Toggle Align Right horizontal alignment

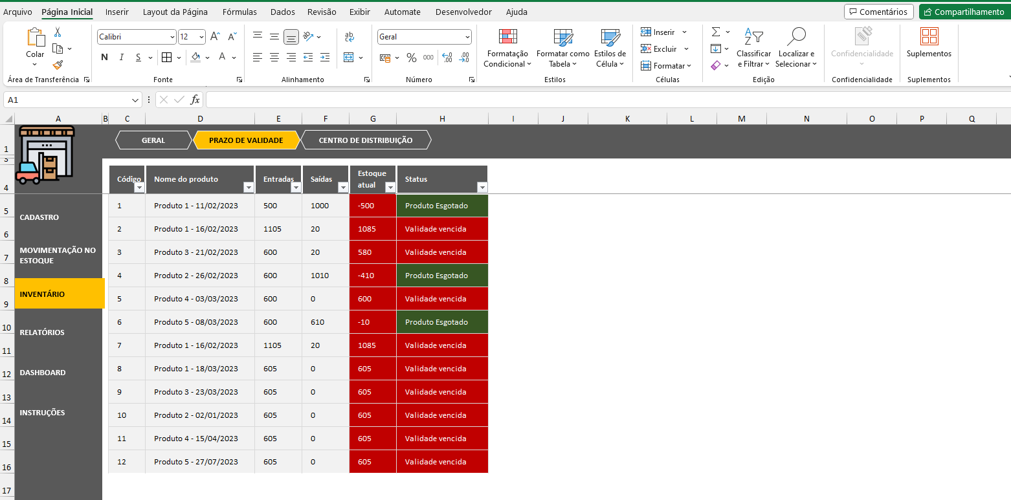291,58
